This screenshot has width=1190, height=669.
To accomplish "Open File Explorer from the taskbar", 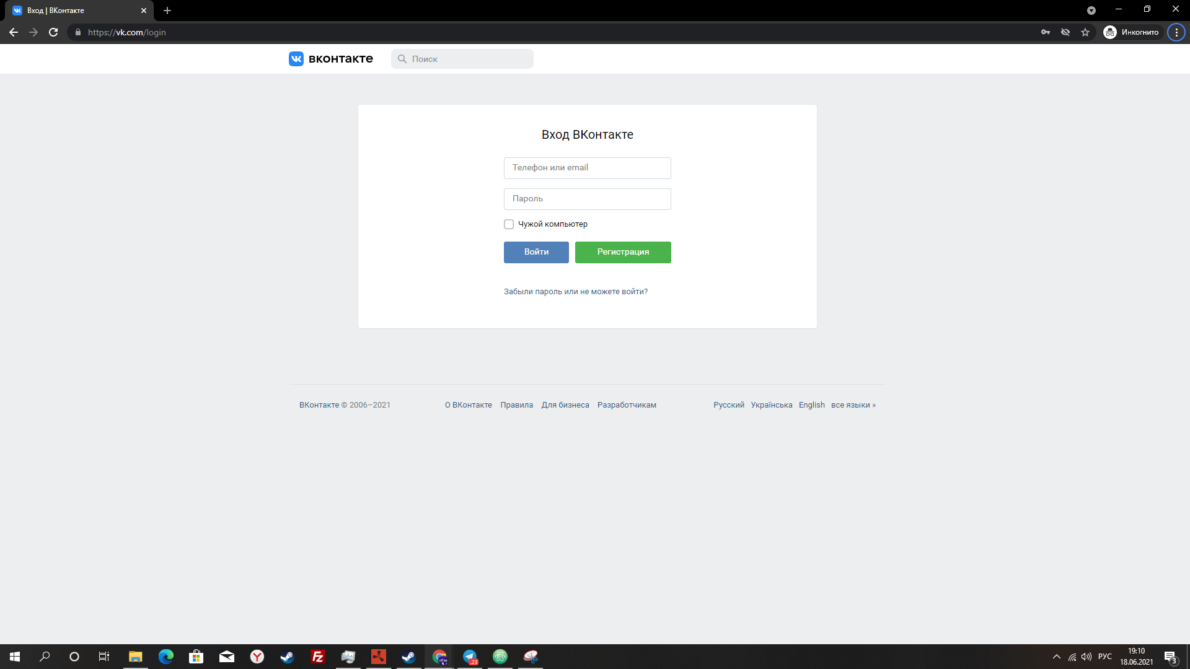I will [x=135, y=657].
